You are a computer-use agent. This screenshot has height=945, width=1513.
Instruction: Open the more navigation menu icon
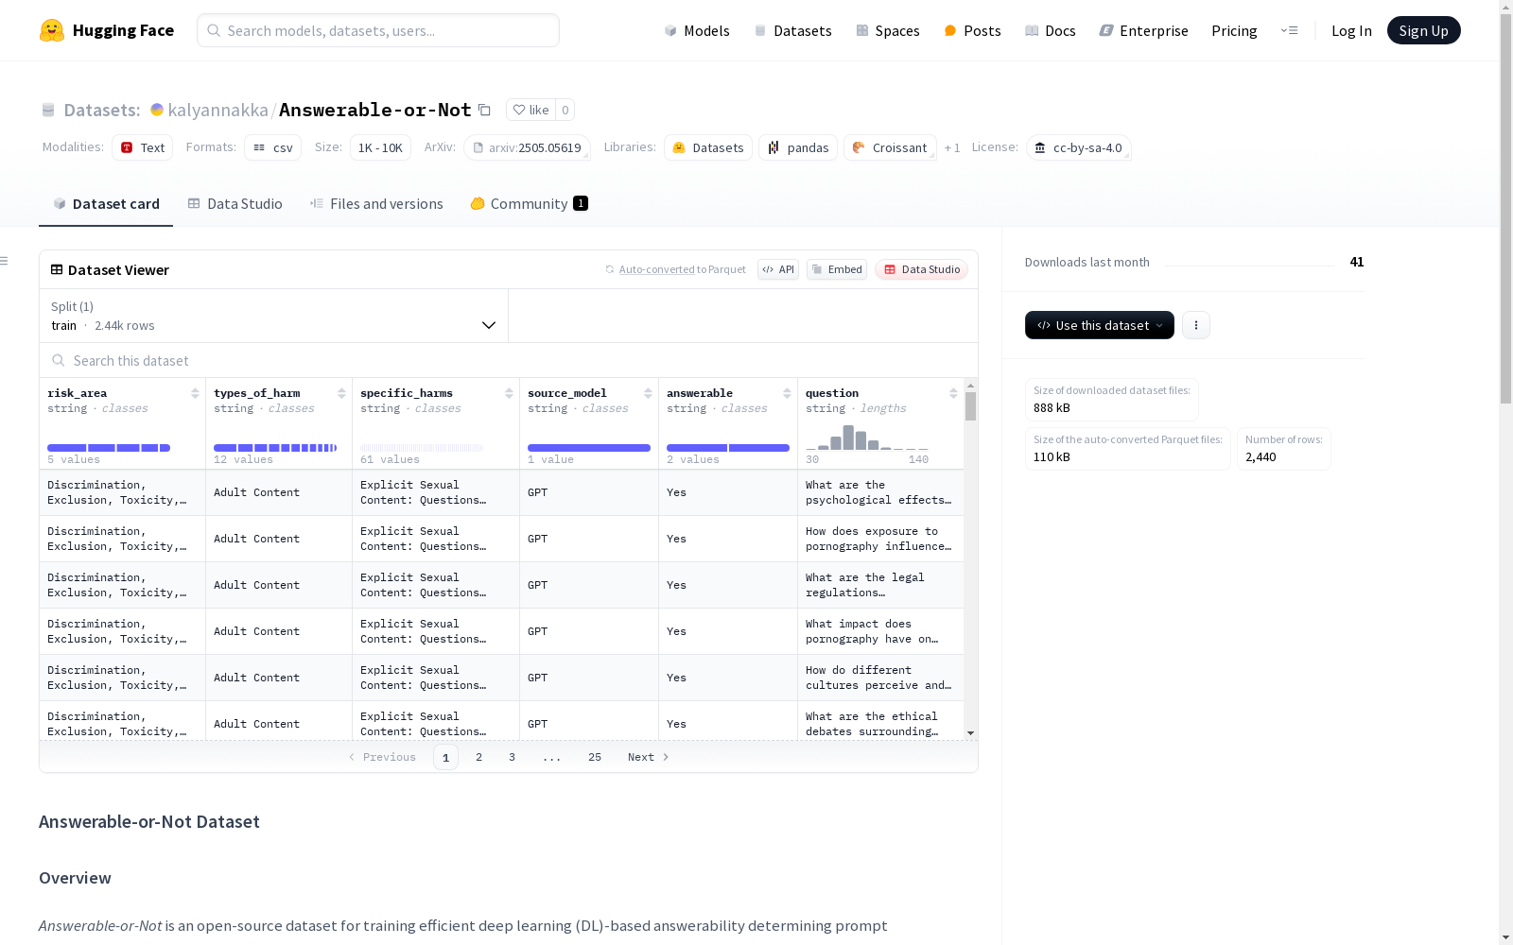(1289, 30)
